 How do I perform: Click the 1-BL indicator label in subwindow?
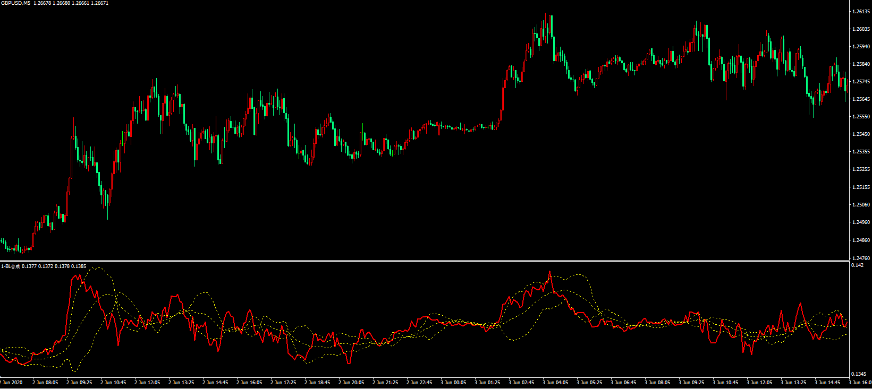11,266
